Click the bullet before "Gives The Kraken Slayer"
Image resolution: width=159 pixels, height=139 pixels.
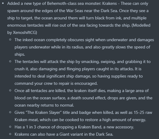tap(10, 112)
